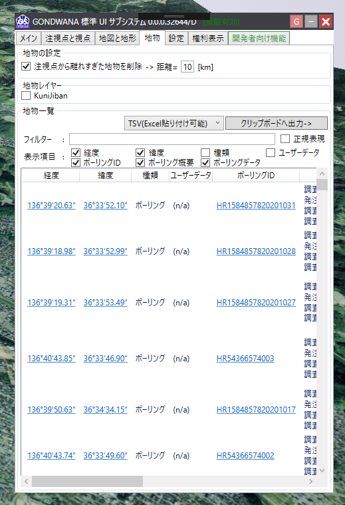
Task: Click the horizontal scroll left arrow
Action: coord(26,482)
